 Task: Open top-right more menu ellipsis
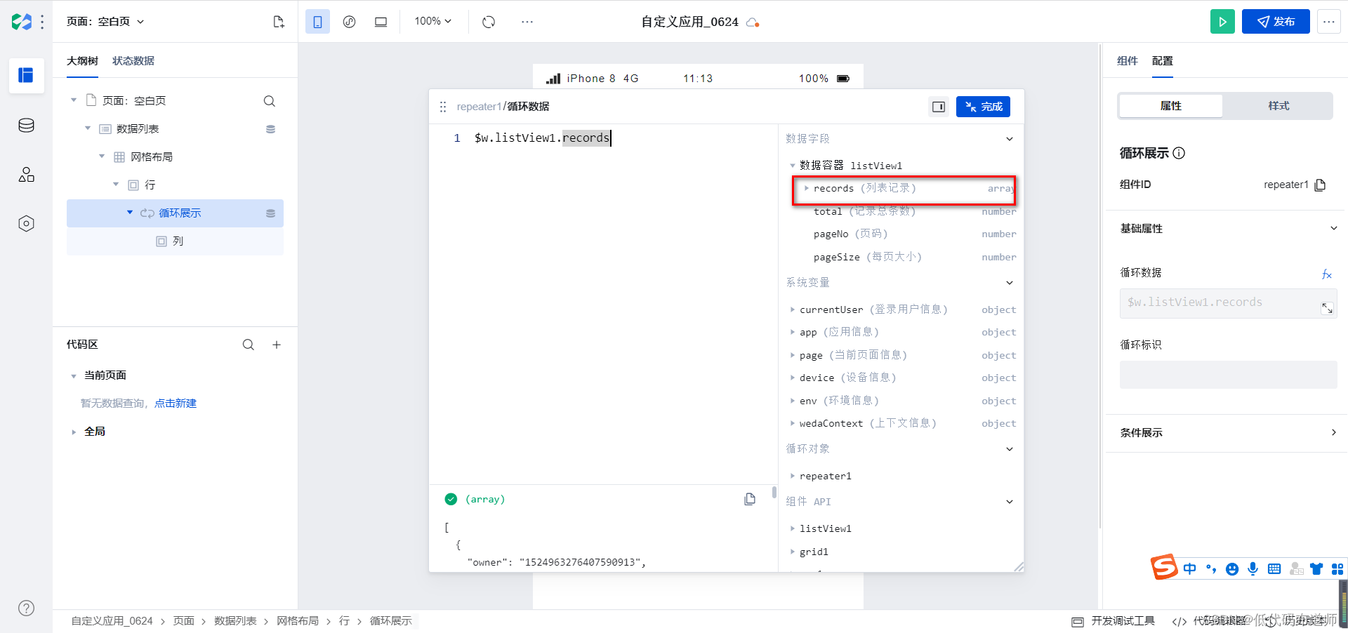point(1328,22)
